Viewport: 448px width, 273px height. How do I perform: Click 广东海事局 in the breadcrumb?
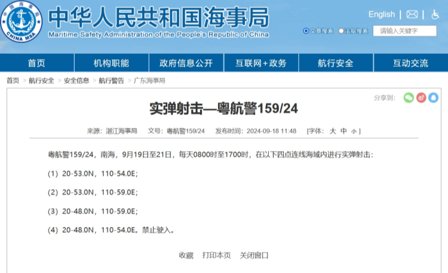149,80
